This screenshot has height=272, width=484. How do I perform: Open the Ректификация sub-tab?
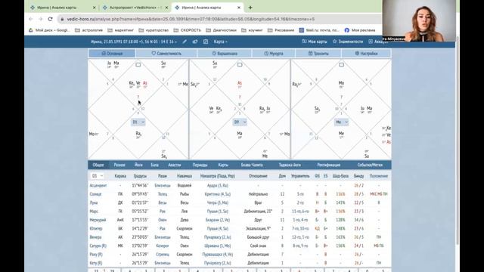[329, 165]
